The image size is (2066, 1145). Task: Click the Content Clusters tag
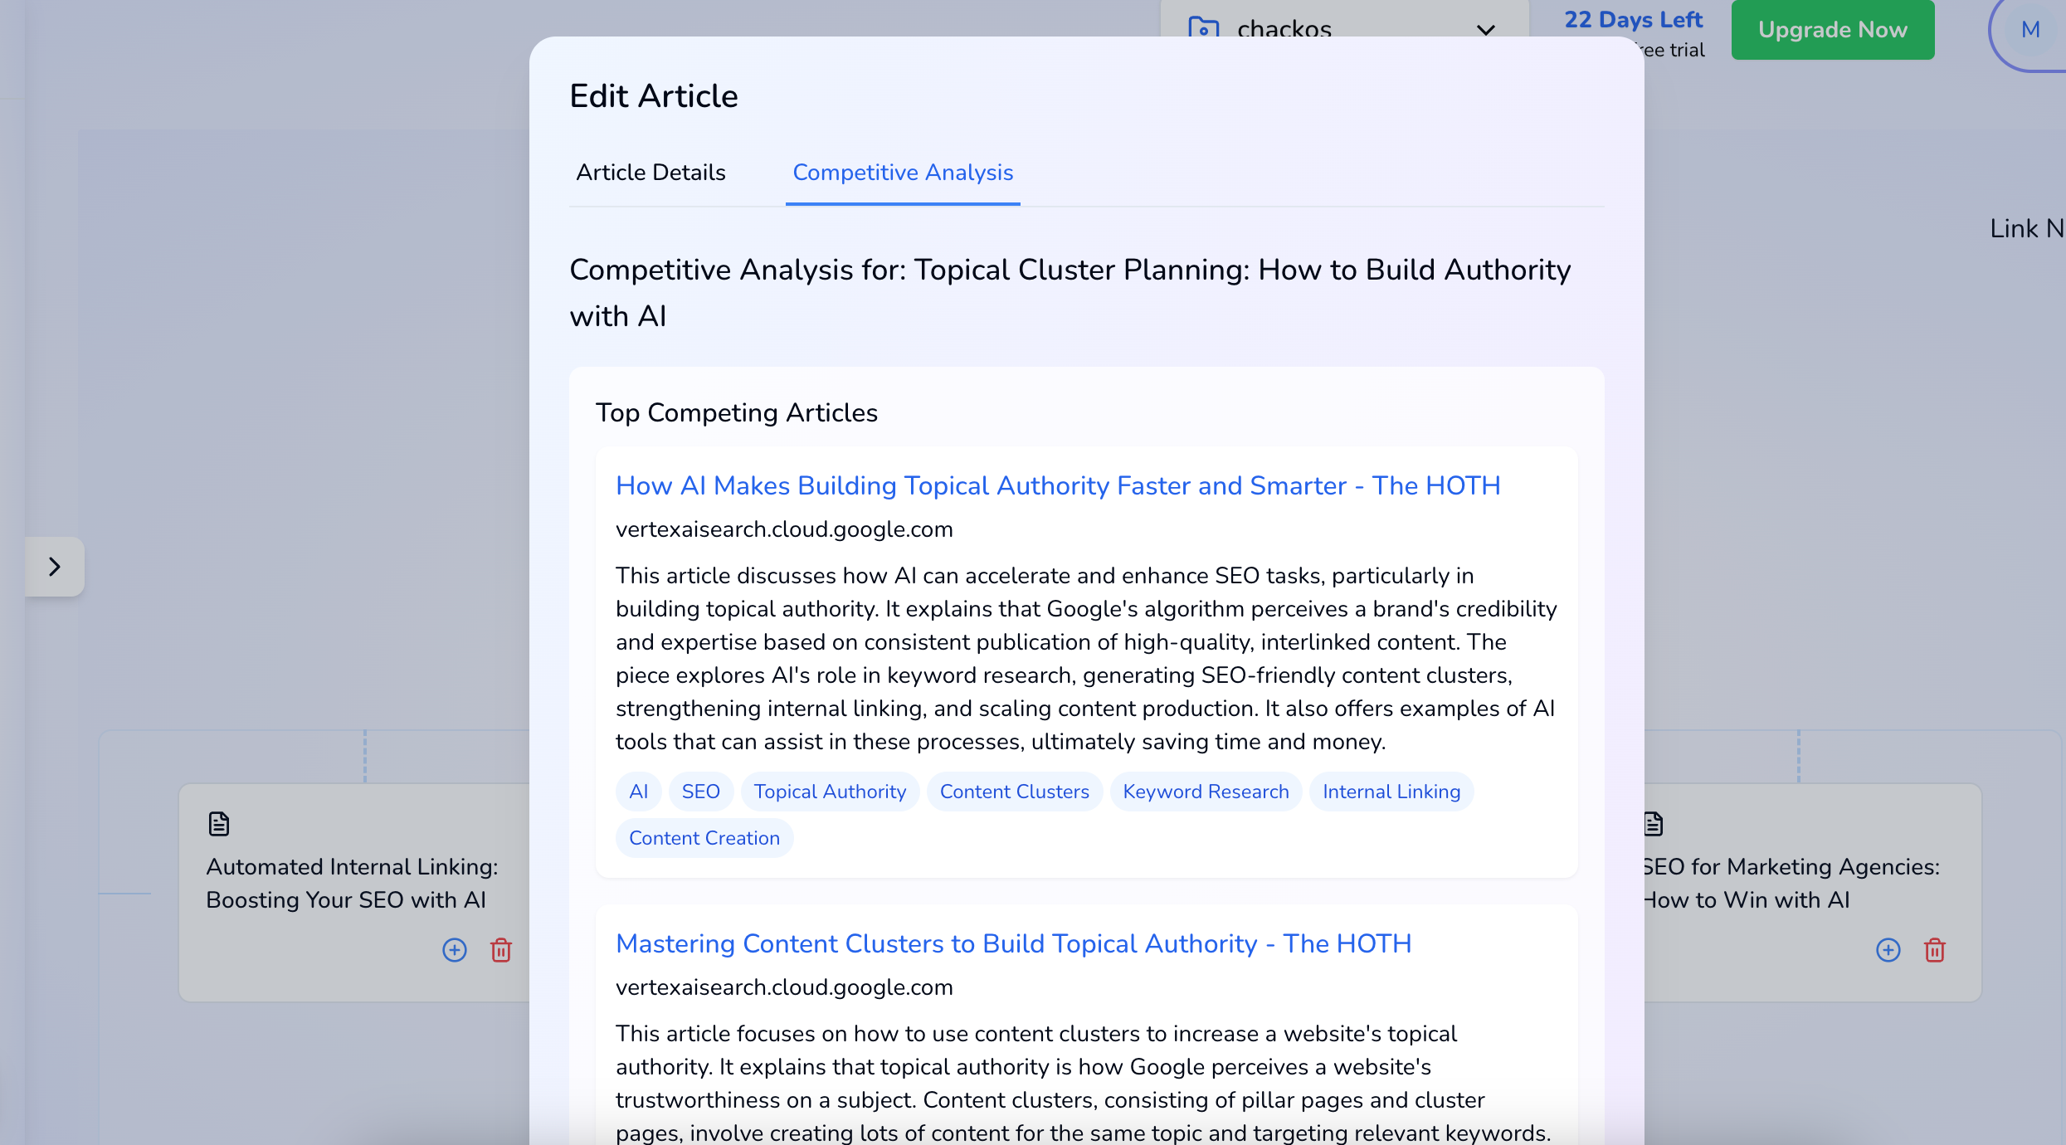pyautogui.click(x=1014, y=792)
